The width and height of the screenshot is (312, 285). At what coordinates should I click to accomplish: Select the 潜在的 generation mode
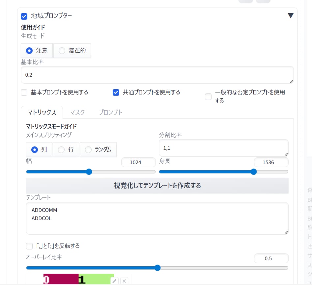tap(62, 51)
